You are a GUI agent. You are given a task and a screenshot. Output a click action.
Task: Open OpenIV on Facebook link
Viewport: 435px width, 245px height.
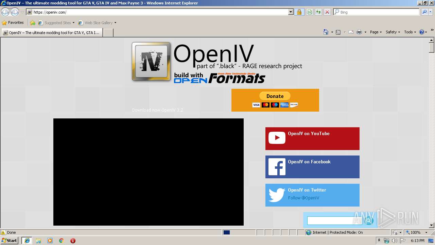pyautogui.click(x=309, y=162)
